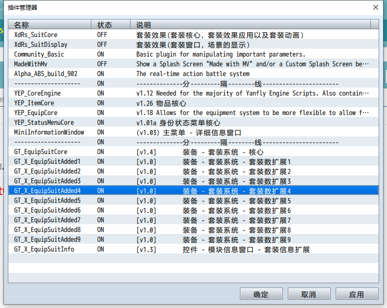This screenshot has width=387, height=308.
Task: Click the [v1.4] 核心 description text
Action: 200,152
